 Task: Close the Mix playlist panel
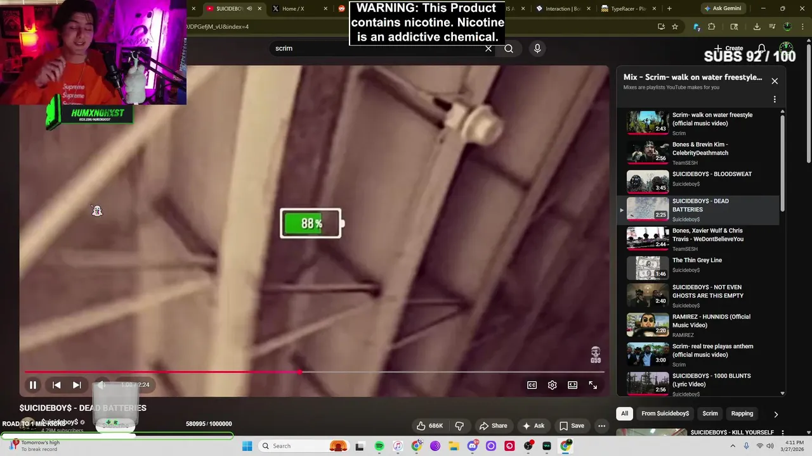click(775, 81)
